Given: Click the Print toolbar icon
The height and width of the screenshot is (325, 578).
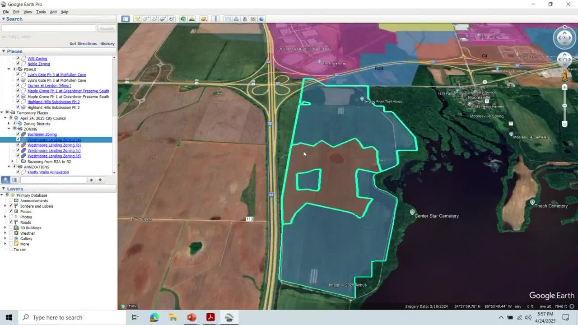Looking at the screenshot, I should [x=236, y=19].
